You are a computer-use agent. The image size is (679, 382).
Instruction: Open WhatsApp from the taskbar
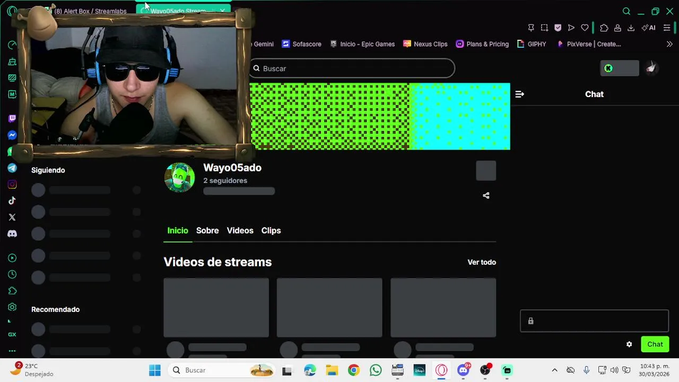(376, 370)
